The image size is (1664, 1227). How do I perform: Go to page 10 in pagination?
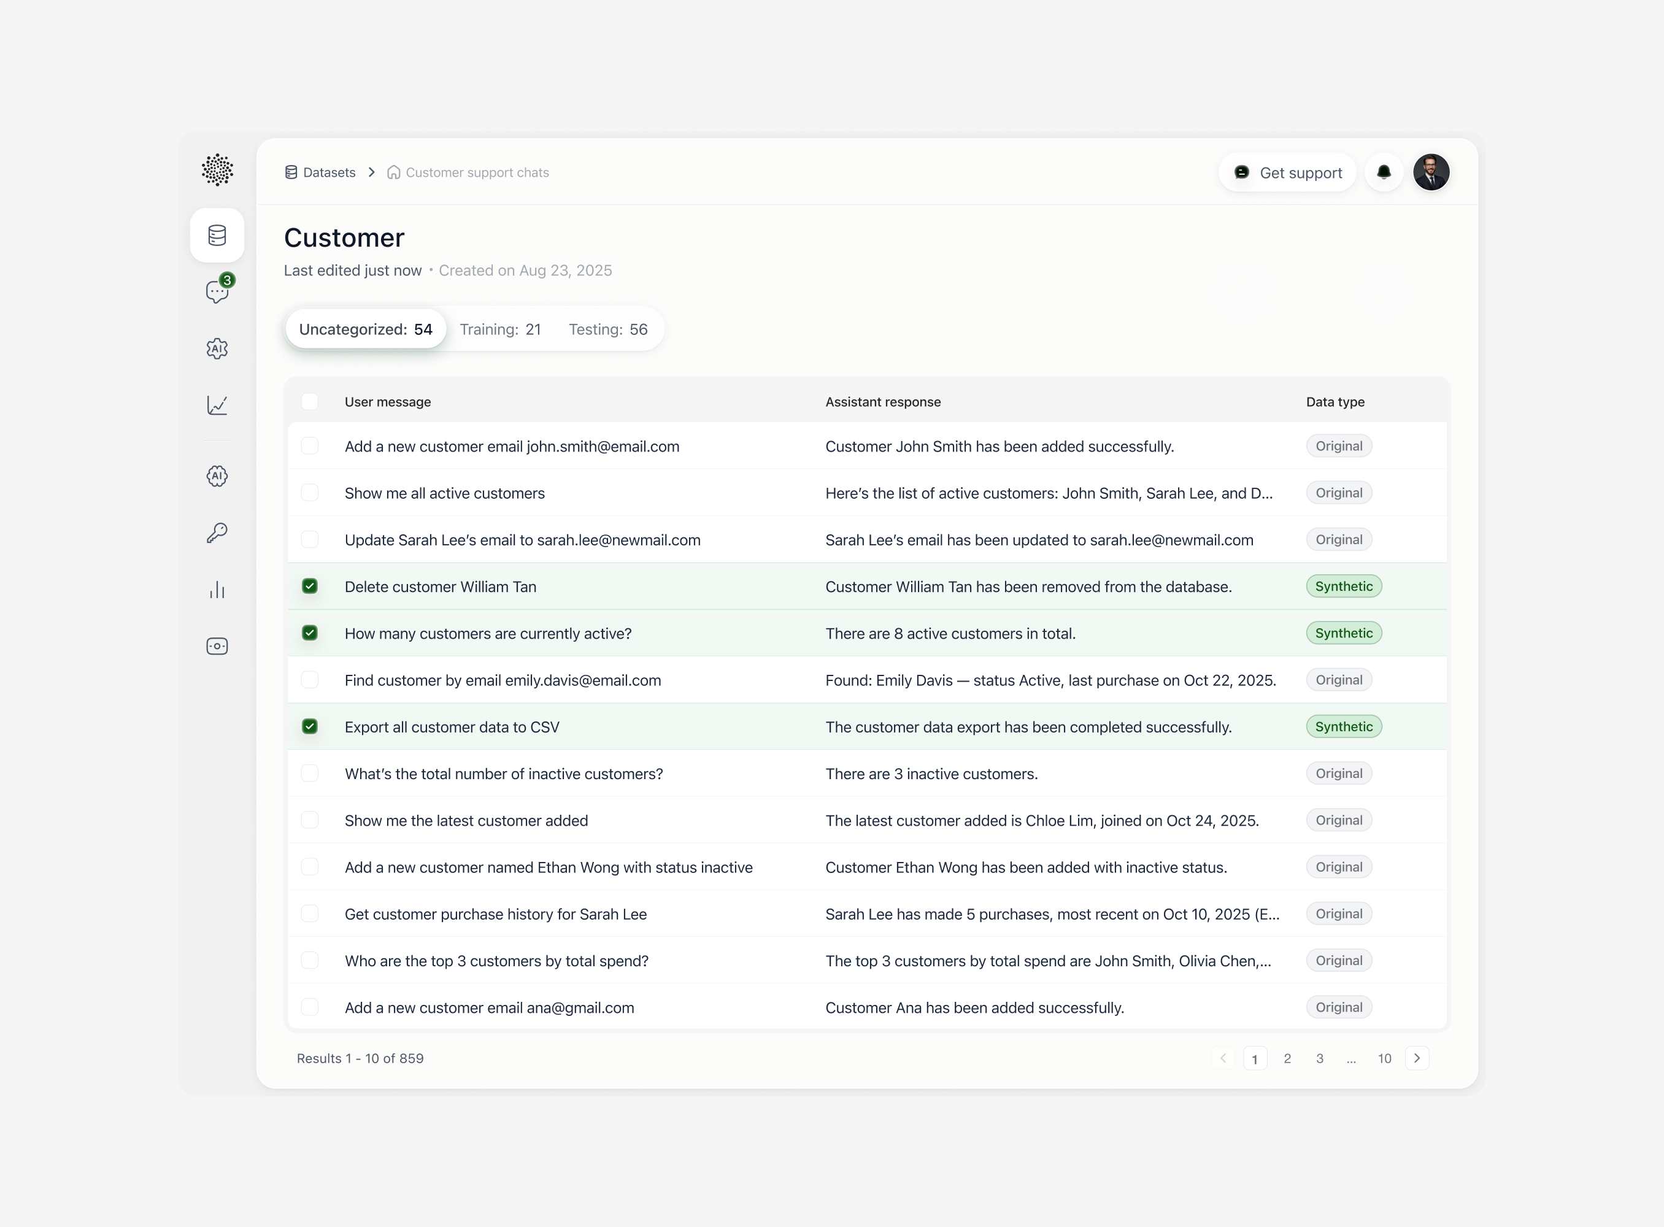[x=1384, y=1058]
